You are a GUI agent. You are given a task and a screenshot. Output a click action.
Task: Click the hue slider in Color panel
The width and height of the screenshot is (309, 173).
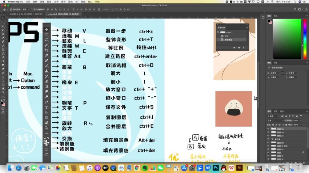click(305, 39)
